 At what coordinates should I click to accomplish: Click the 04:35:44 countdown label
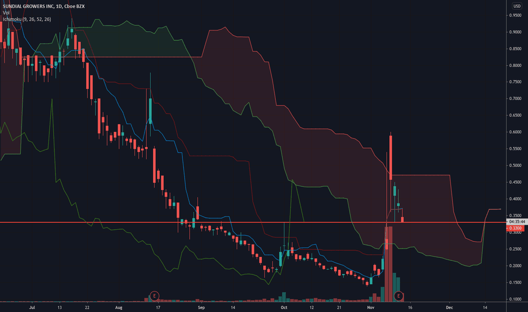point(517,222)
